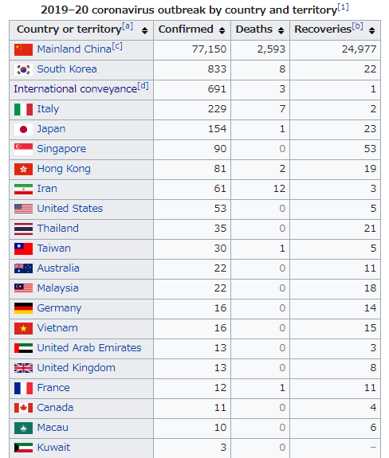
Task: Open the Canada link
Action: [55, 408]
